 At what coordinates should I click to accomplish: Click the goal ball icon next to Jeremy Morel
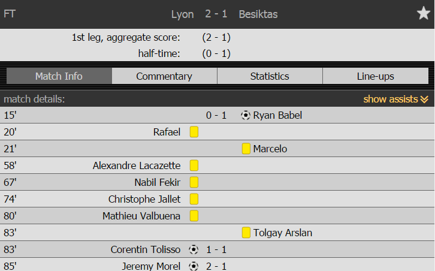tap(194, 266)
